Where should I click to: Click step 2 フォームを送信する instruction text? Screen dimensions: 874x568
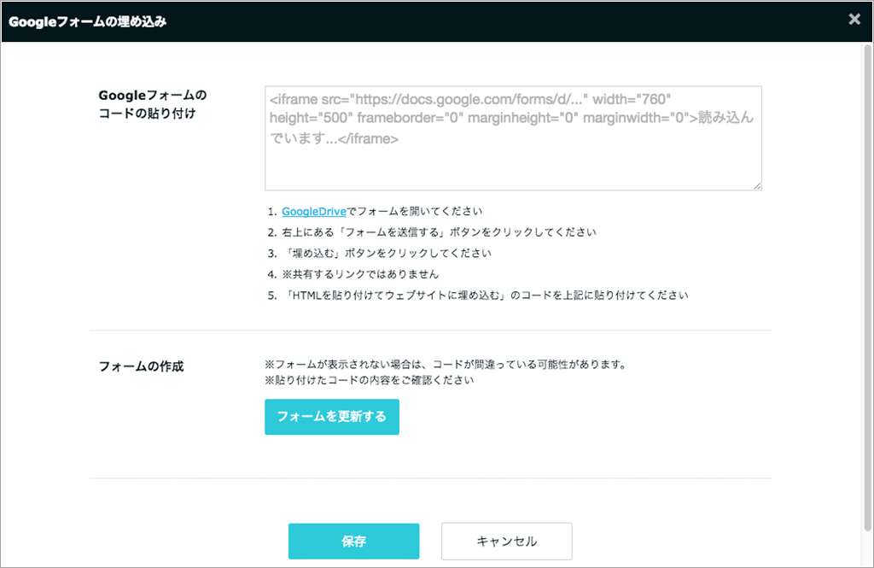click(439, 232)
